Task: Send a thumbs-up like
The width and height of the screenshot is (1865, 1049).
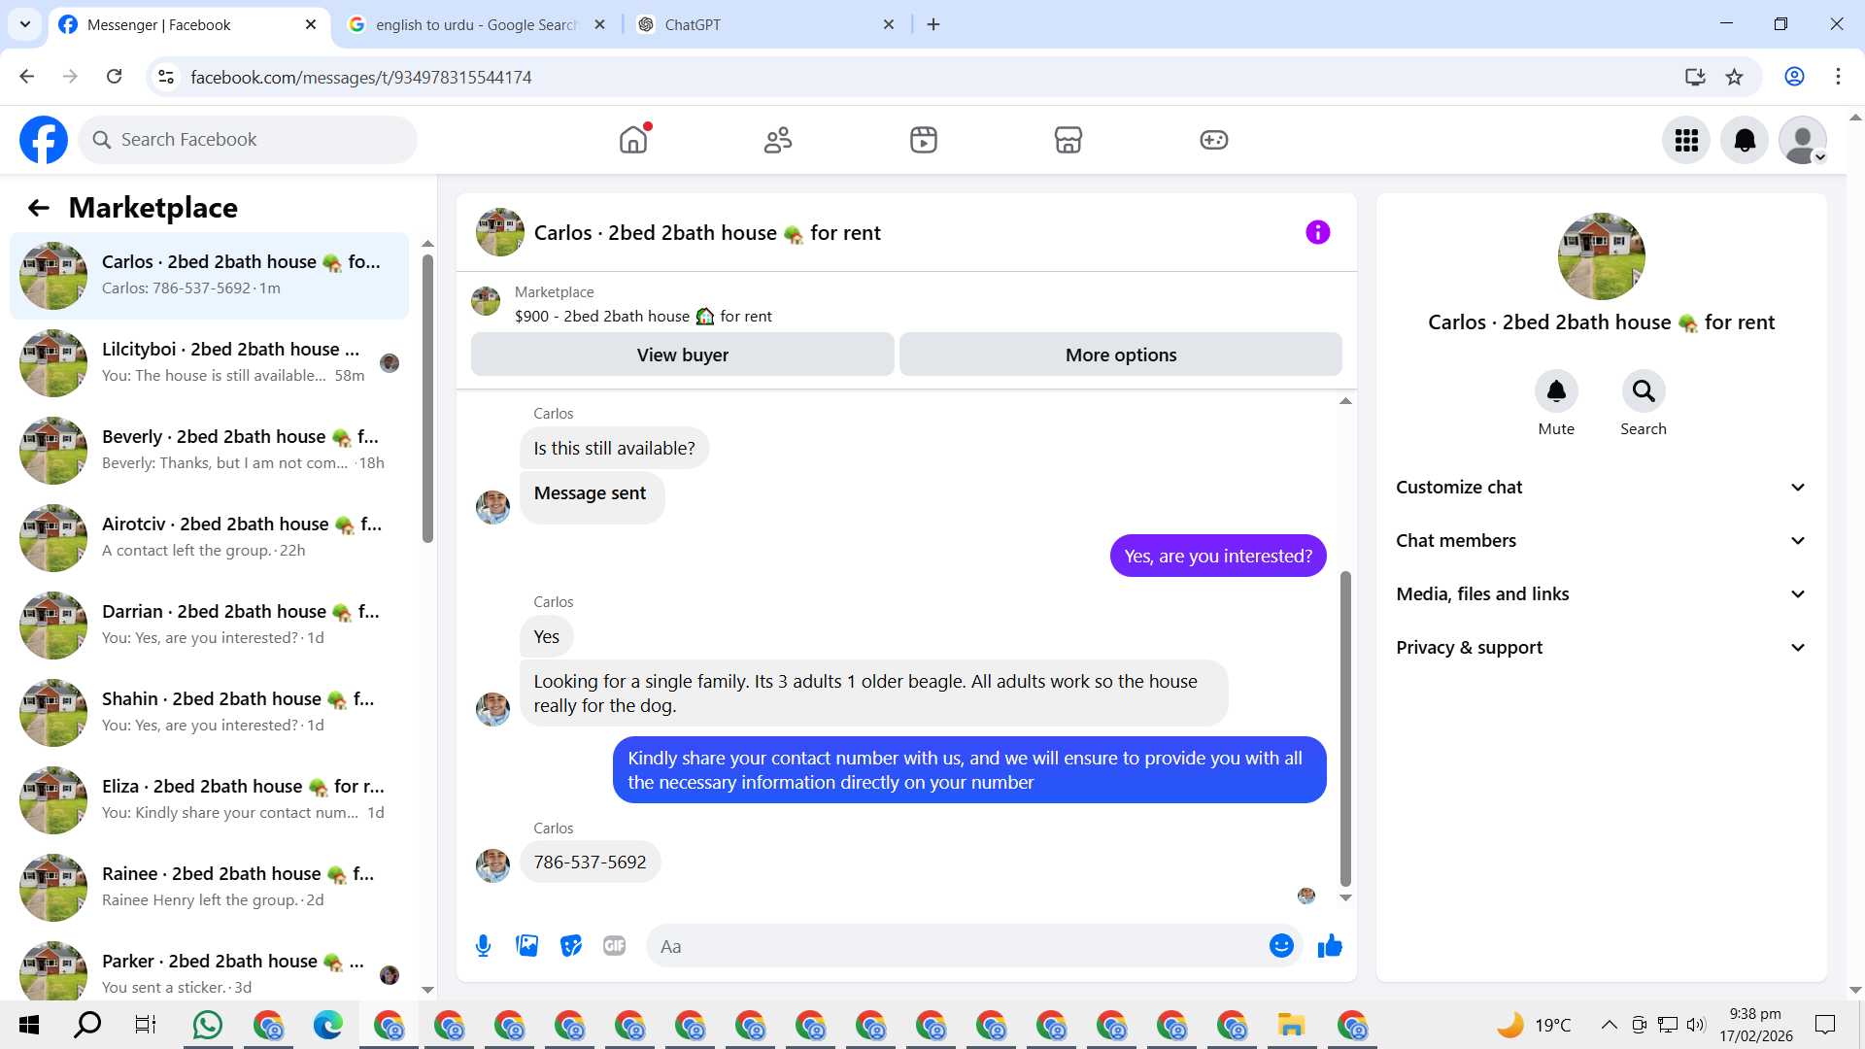Action: tap(1330, 946)
